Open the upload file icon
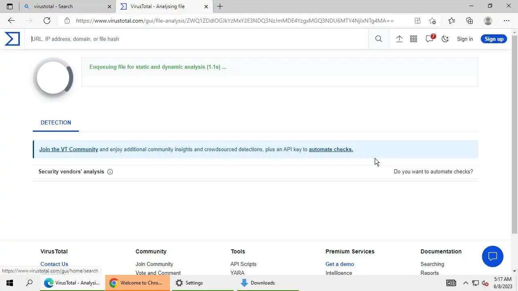 (x=399, y=39)
